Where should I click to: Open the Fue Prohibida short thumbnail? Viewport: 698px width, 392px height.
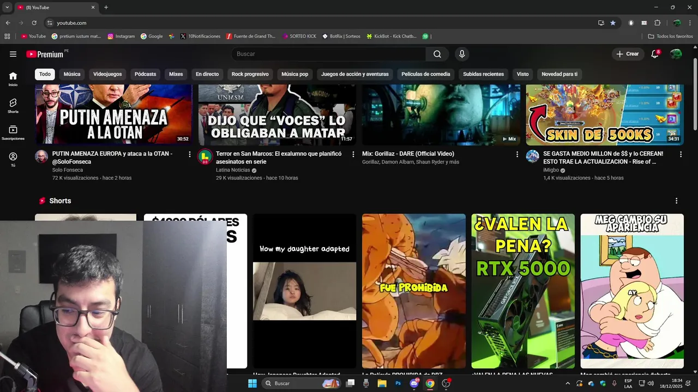pos(414,291)
